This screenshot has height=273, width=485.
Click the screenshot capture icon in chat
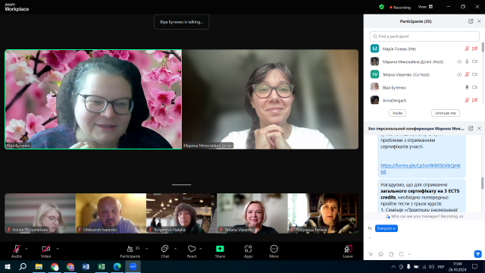[x=402, y=255]
